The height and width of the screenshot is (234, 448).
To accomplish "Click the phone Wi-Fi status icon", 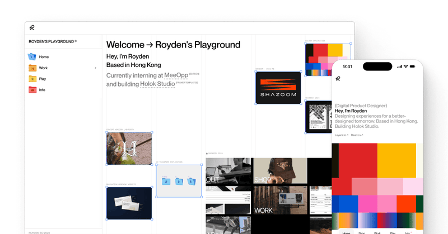I will coord(405,66).
